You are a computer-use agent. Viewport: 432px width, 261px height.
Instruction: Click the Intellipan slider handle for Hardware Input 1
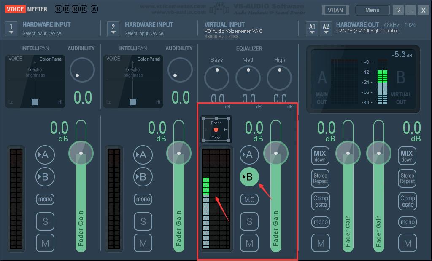[x=35, y=102]
